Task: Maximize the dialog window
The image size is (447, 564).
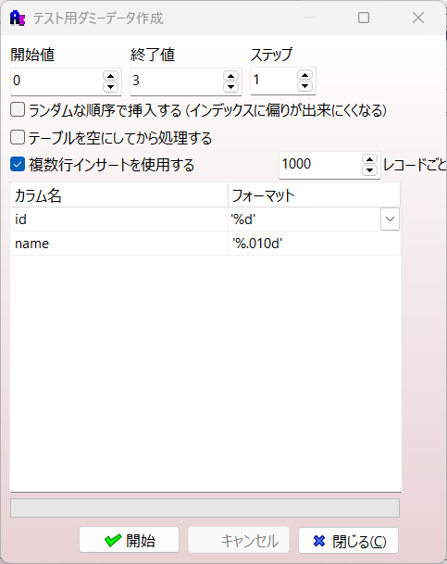Action: pyautogui.click(x=364, y=18)
